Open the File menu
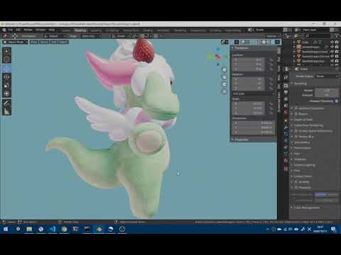Screen dimensions: 341x255 pos(11,30)
